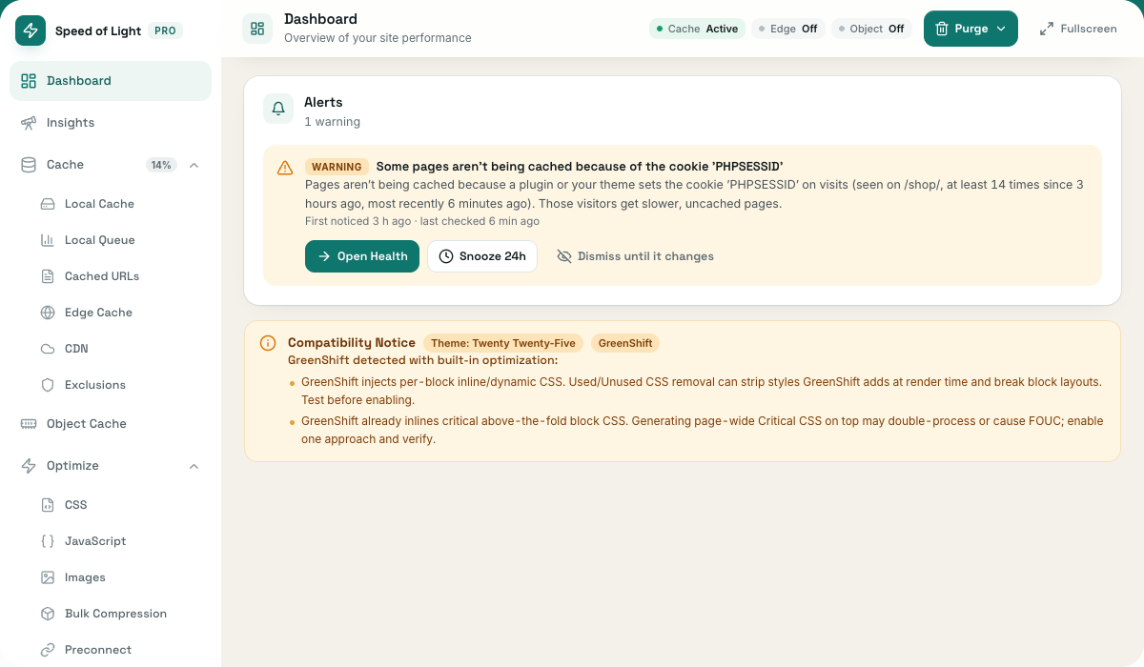Click the Local Queue bar chart icon
Viewport: 1144px width, 667px height.
tap(48, 240)
